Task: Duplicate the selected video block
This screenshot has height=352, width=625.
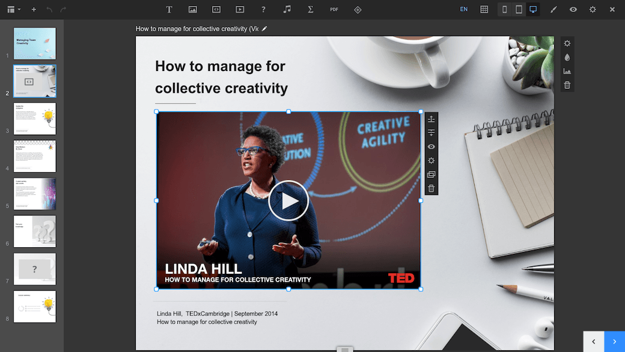Action: tap(431, 174)
